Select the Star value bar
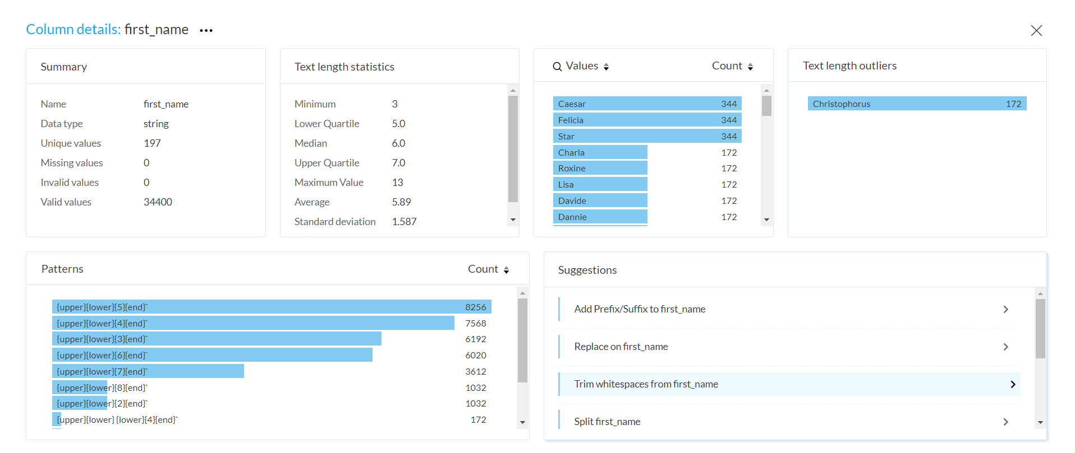Viewport: 1075px width, 453px height. point(647,136)
